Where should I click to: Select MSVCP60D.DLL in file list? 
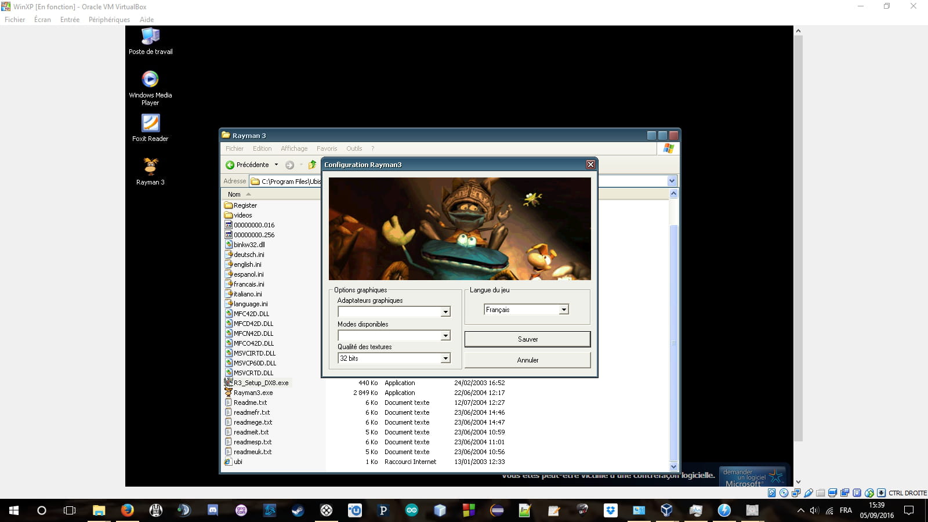click(x=250, y=363)
